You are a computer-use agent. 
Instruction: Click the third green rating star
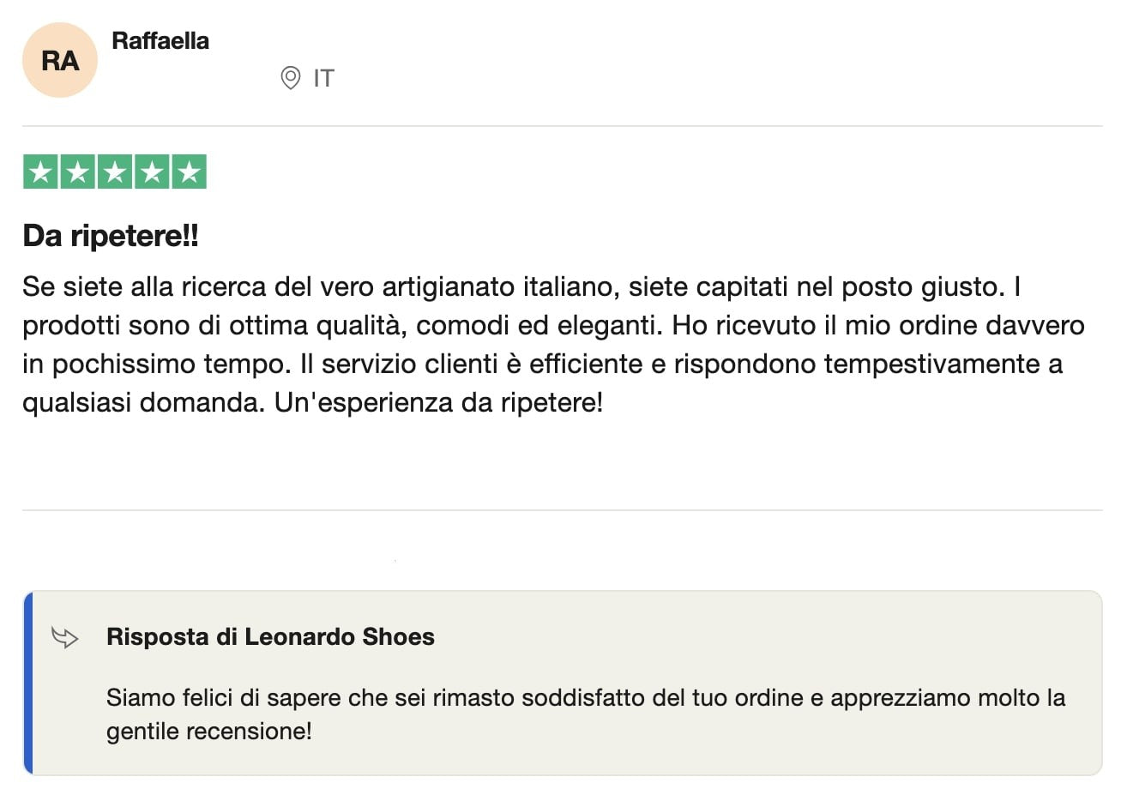point(115,172)
